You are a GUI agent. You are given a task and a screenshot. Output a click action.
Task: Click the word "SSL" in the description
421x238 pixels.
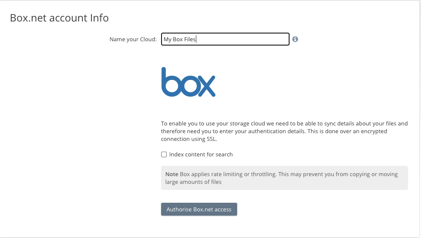tap(212, 139)
